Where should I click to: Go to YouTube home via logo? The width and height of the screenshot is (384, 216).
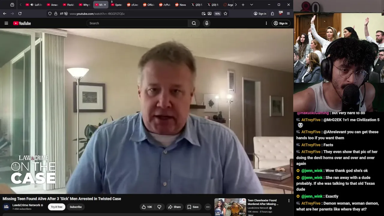[22, 23]
